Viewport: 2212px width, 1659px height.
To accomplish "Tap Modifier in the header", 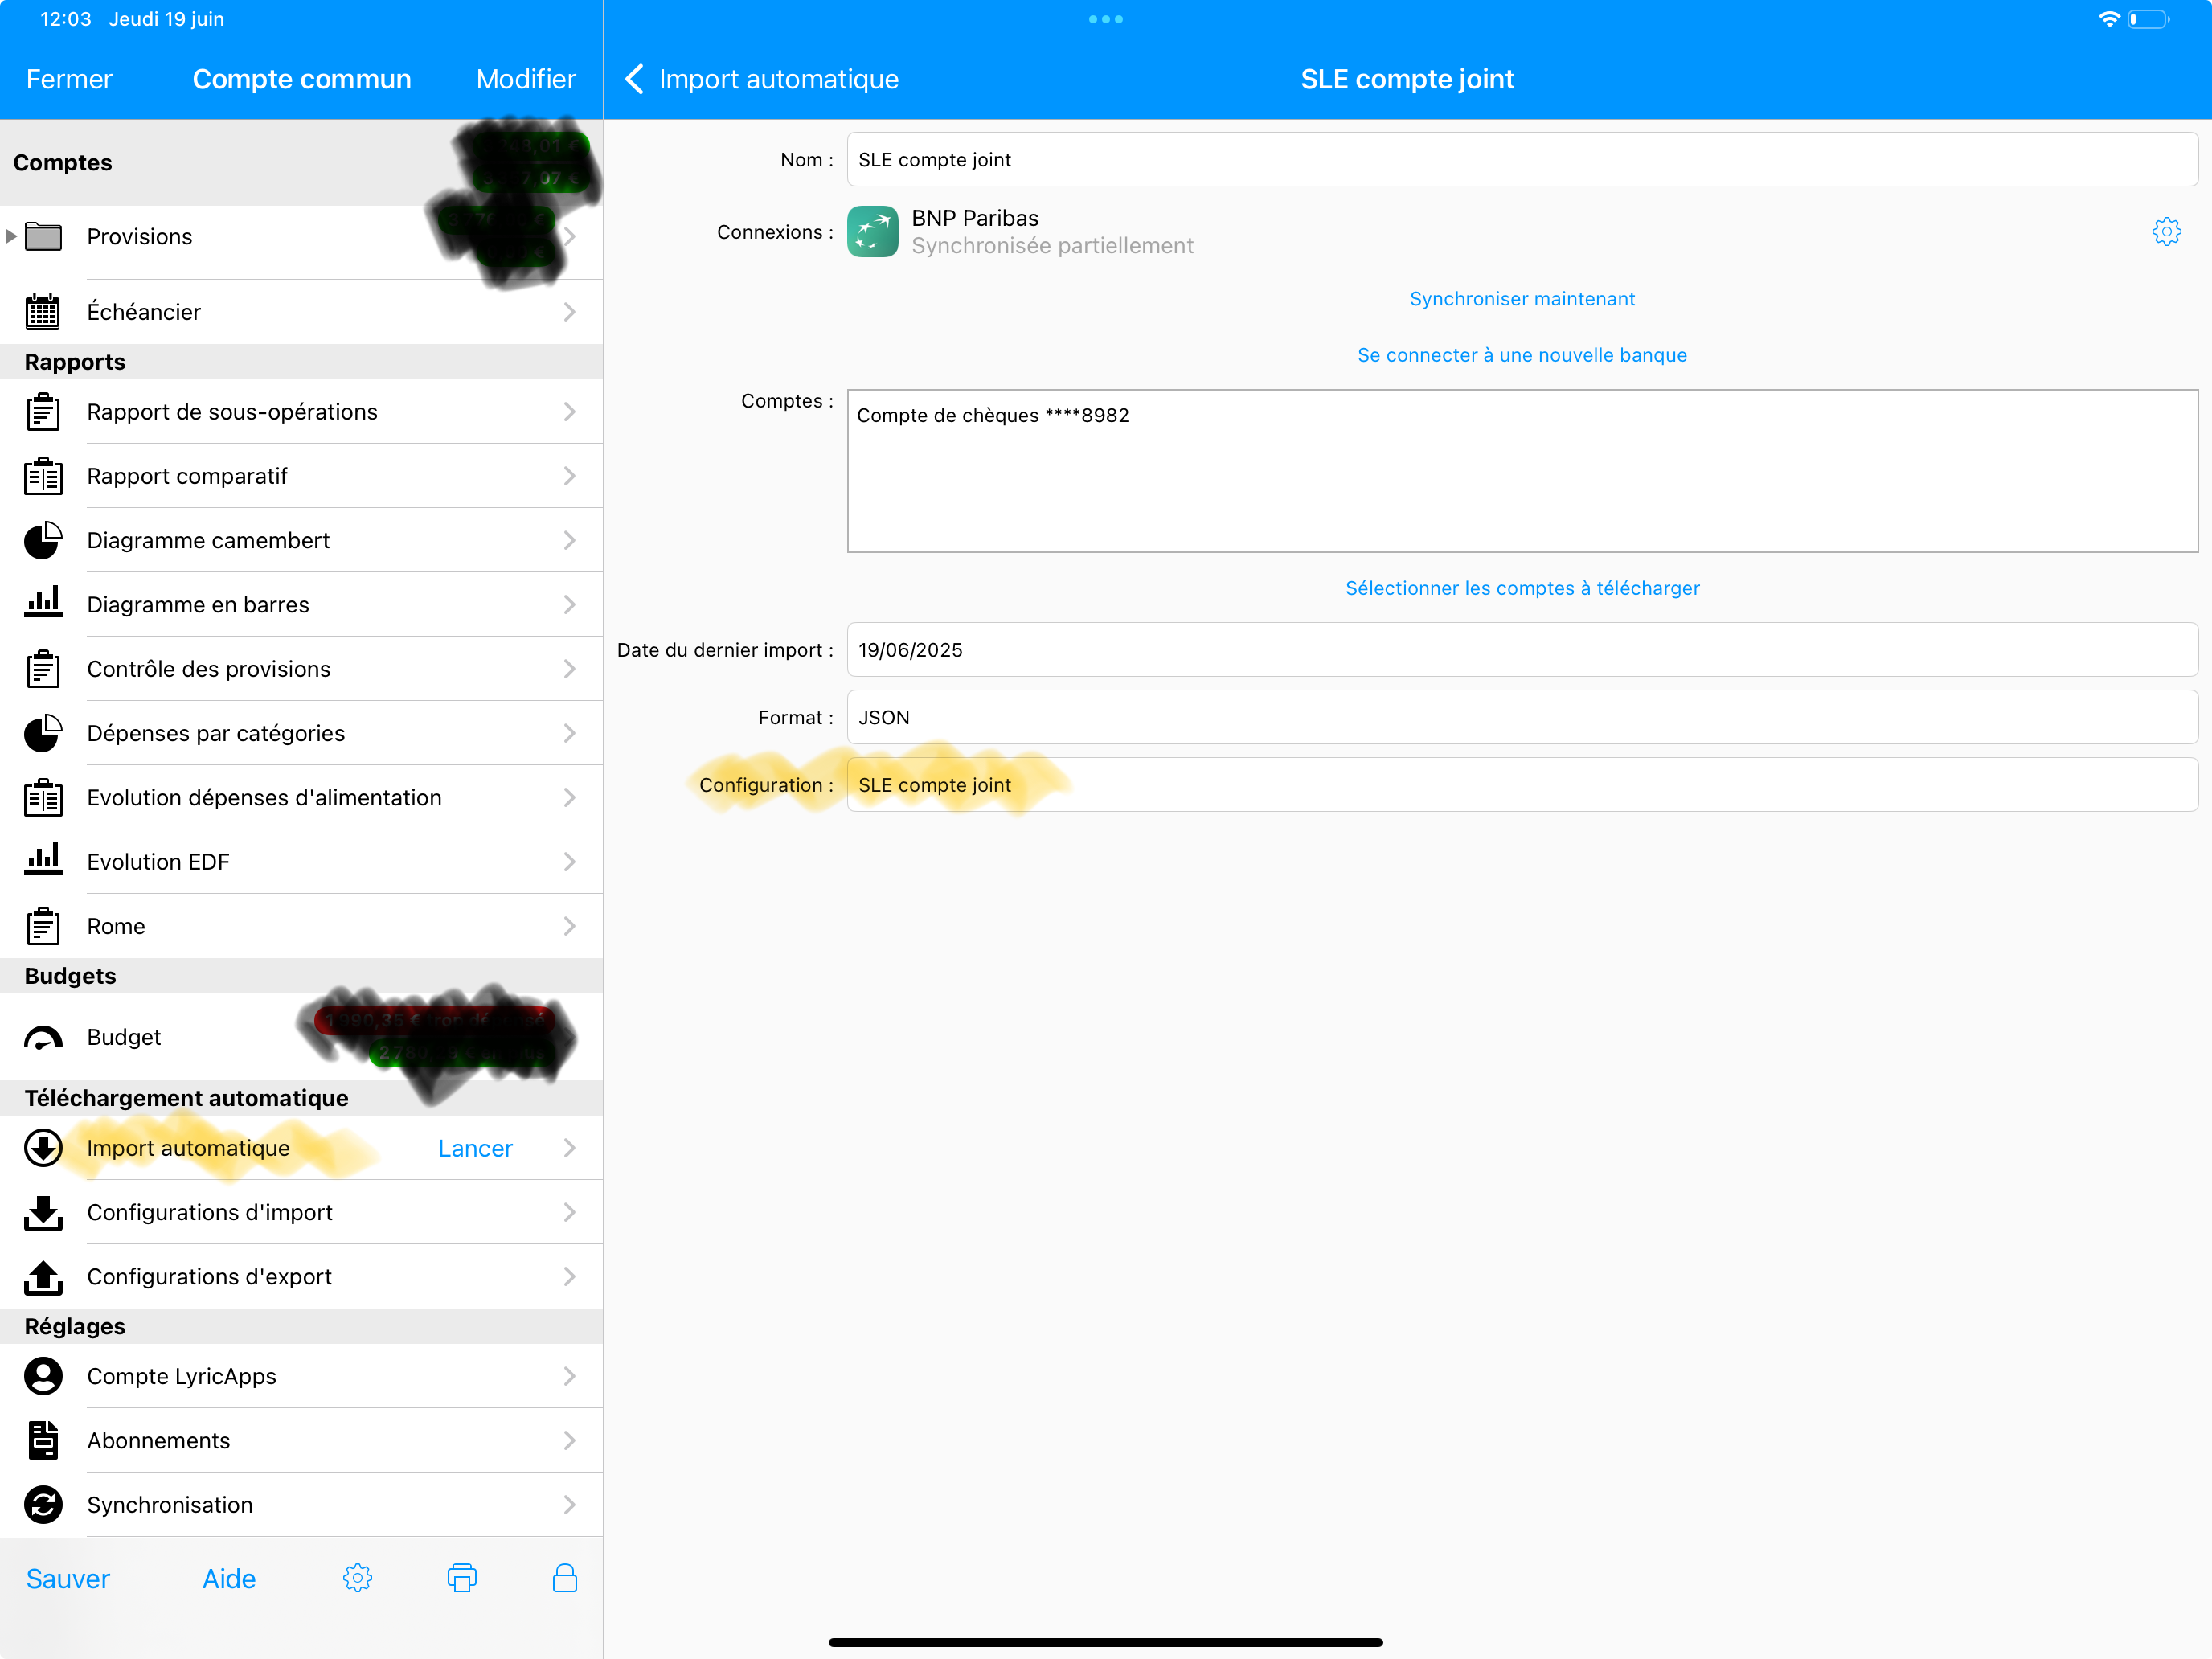I will (x=526, y=79).
